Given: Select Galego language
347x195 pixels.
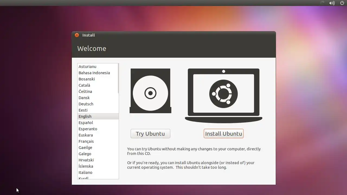Looking at the screenshot, I should [98, 154].
